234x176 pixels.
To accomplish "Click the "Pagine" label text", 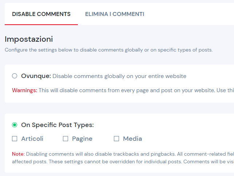I will pyautogui.click(x=82, y=139).
